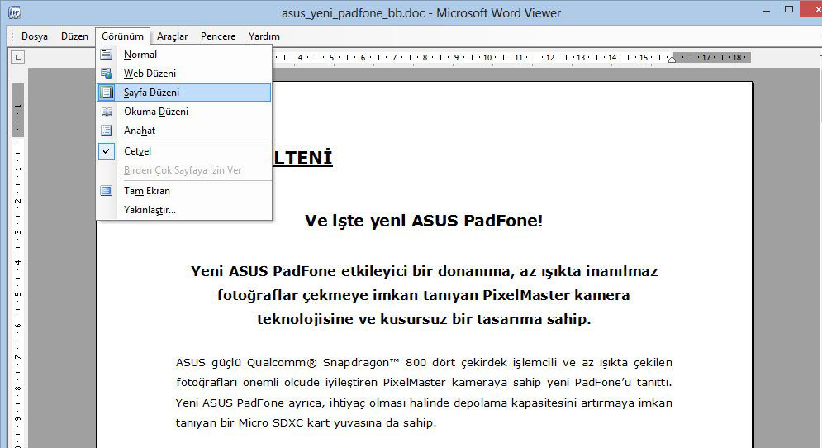The height and width of the screenshot is (448, 822).
Task: Choose Okuma Düzeni menu entry
Action: pyautogui.click(x=184, y=112)
